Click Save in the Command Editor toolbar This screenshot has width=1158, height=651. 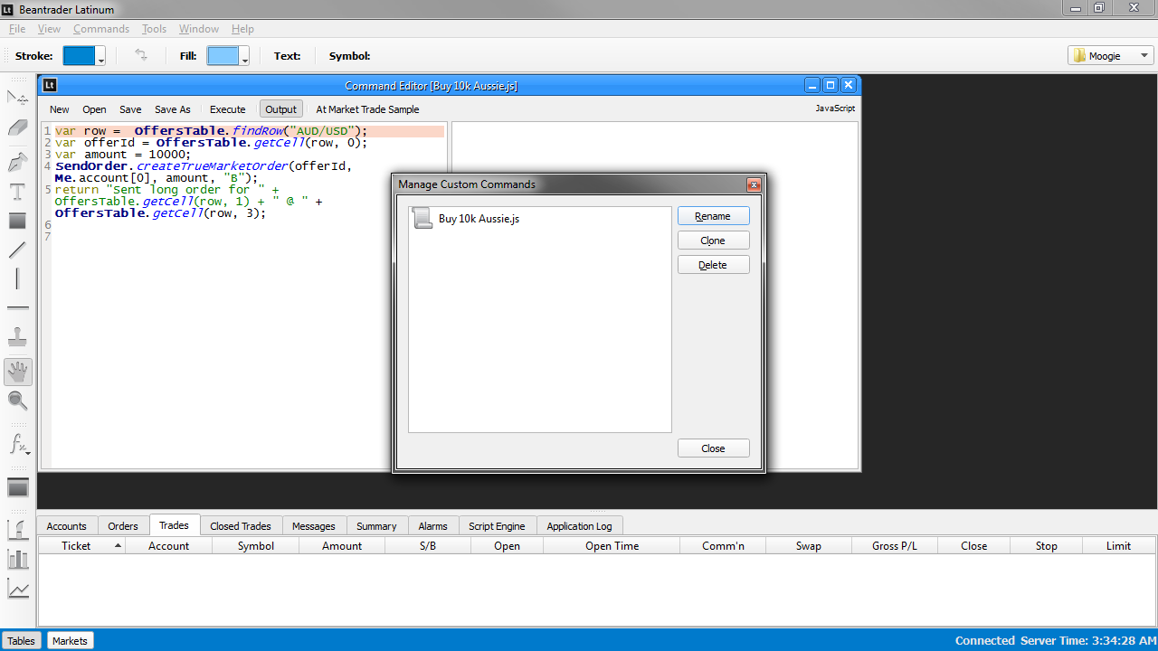coord(130,109)
